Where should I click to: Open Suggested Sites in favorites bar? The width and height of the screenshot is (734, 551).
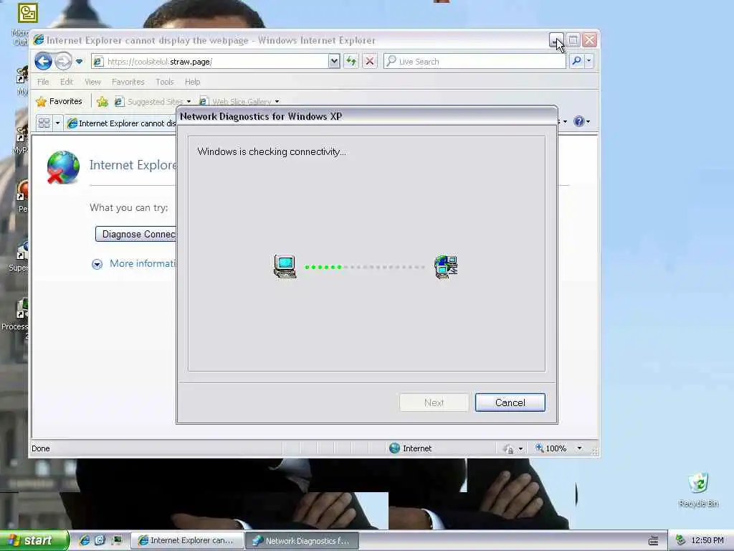tap(153, 101)
